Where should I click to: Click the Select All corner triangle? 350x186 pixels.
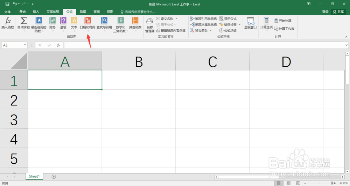tap(19, 61)
